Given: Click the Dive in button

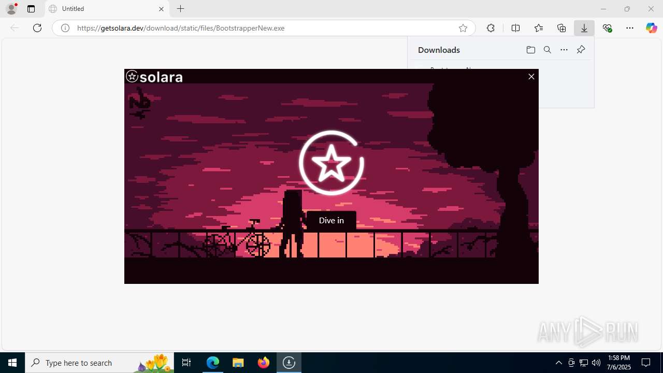Looking at the screenshot, I should click(331, 220).
